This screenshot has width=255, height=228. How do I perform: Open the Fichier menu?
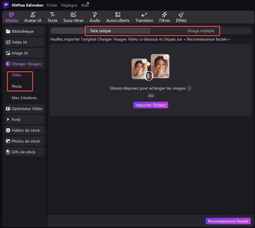tap(52, 5)
